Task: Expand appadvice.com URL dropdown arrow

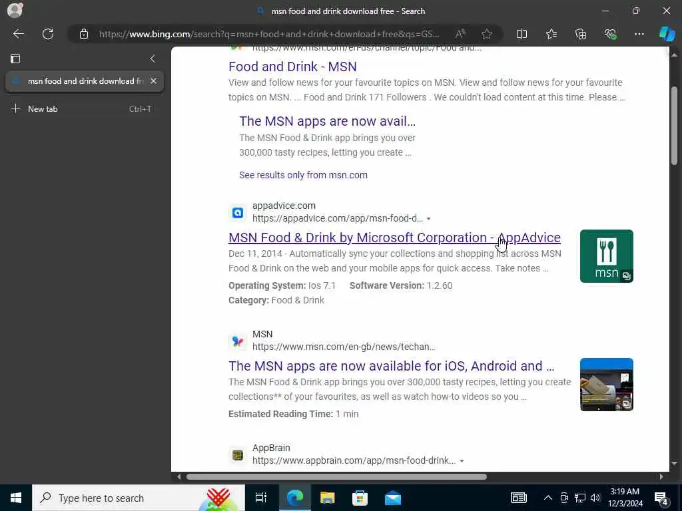Action: coord(428,218)
